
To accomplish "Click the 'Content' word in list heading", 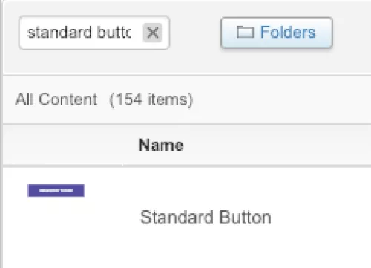I will pyautogui.click(x=68, y=99).
